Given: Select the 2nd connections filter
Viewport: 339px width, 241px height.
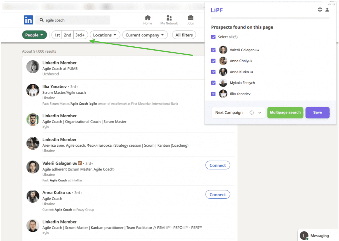Looking at the screenshot, I should pyautogui.click(x=68, y=35).
